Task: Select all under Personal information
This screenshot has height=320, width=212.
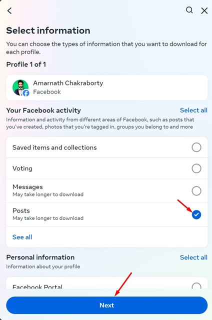Action: point(193,257)
